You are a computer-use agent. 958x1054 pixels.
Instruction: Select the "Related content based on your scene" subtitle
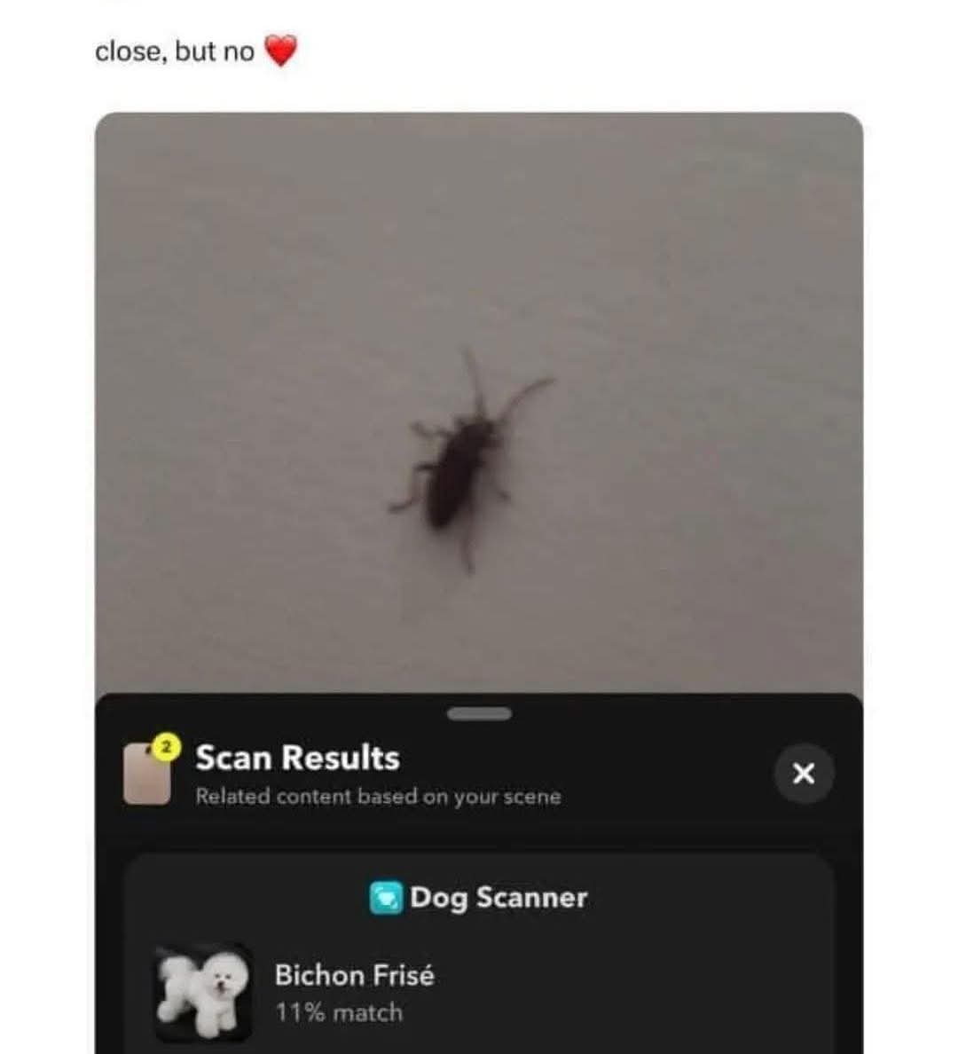(x=378, y=796)
